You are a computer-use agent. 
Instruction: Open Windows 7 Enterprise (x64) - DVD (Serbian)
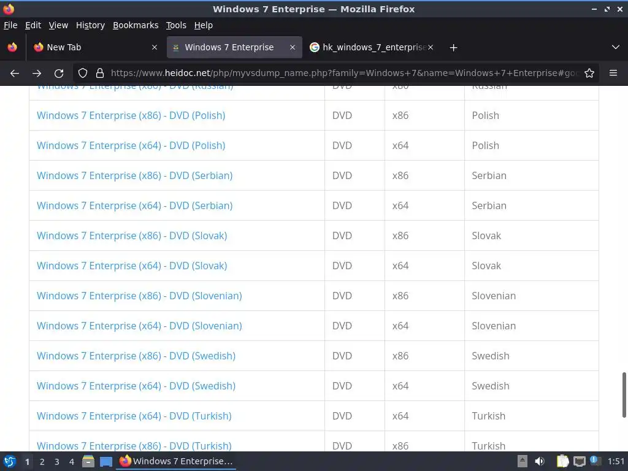pyautogui.click(x=134, y=205)
